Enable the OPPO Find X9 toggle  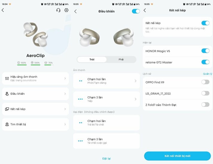coord(206,82)
